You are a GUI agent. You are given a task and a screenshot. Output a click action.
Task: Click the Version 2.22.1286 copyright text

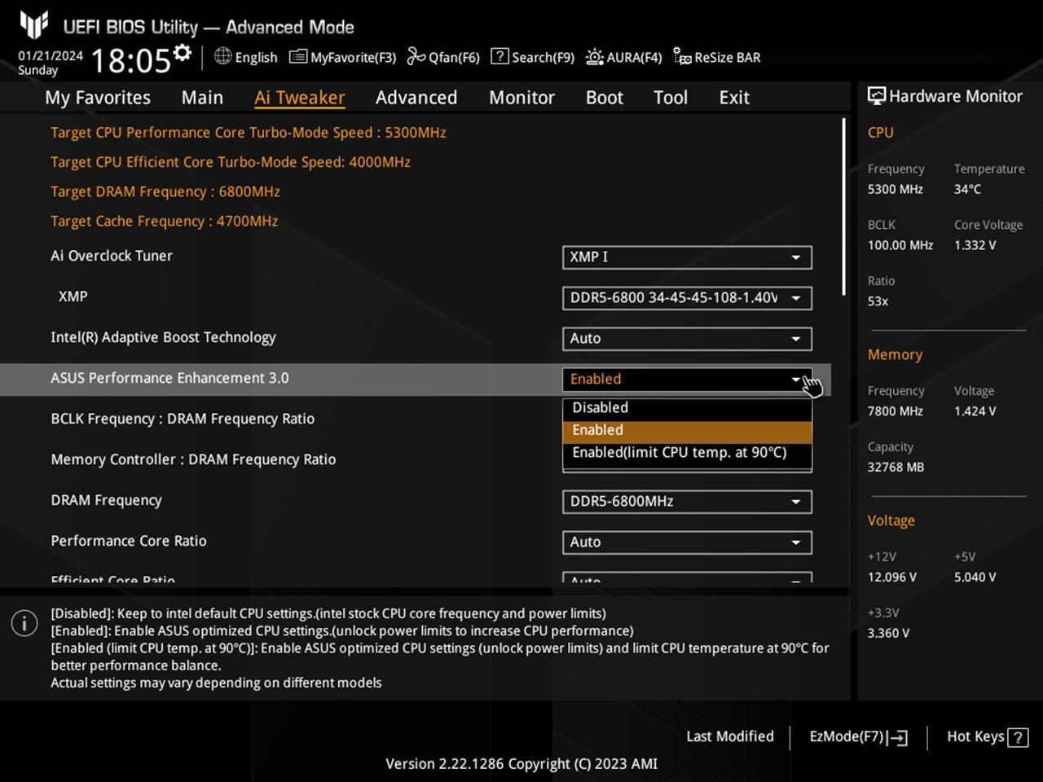(x=521, y=764)
